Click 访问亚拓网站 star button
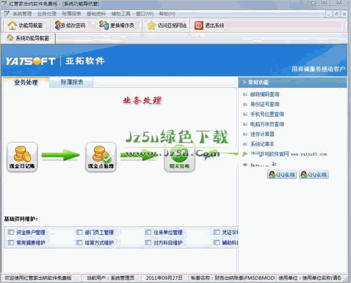 pos(167,25)
